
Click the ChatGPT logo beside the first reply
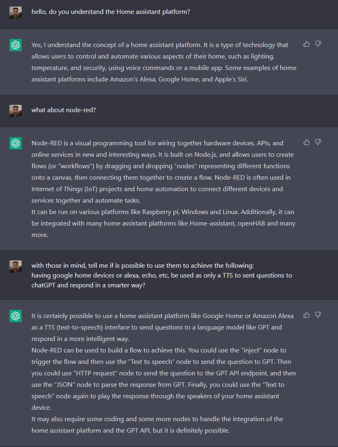click(x=15, y=45)
